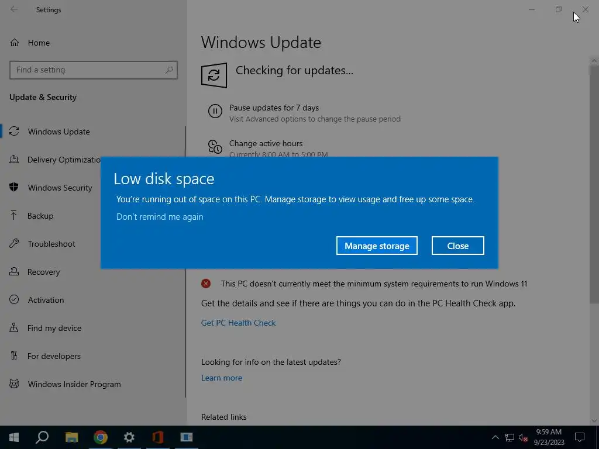
Task: Select Find my device label
Action: click(54, 328)
